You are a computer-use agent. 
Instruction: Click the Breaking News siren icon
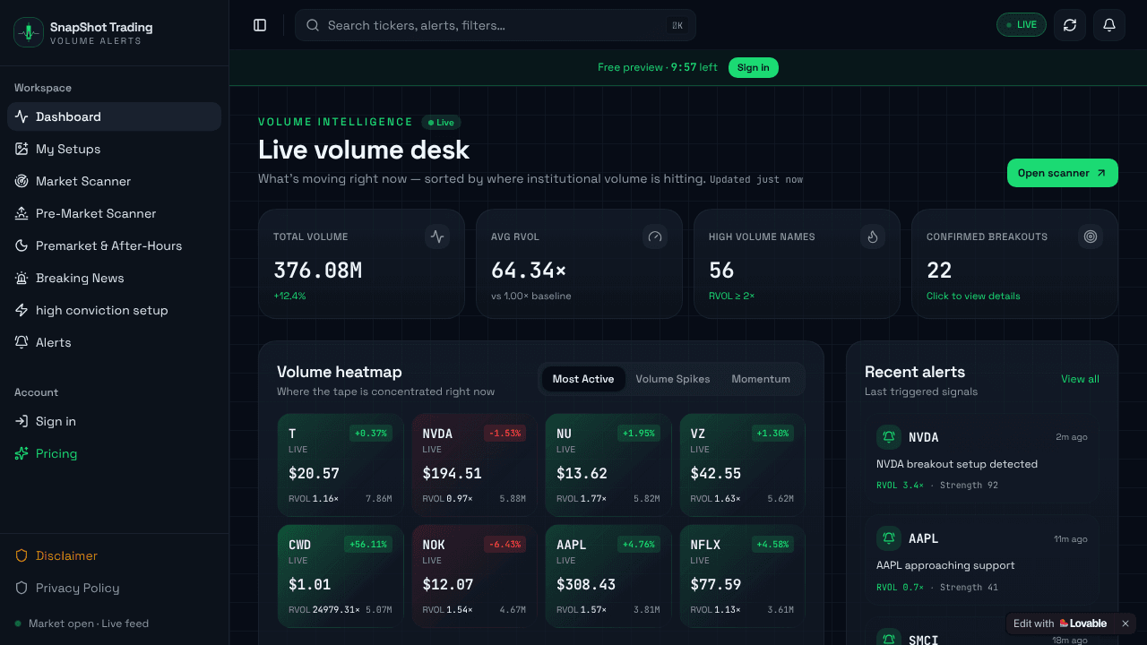(22, 278)
